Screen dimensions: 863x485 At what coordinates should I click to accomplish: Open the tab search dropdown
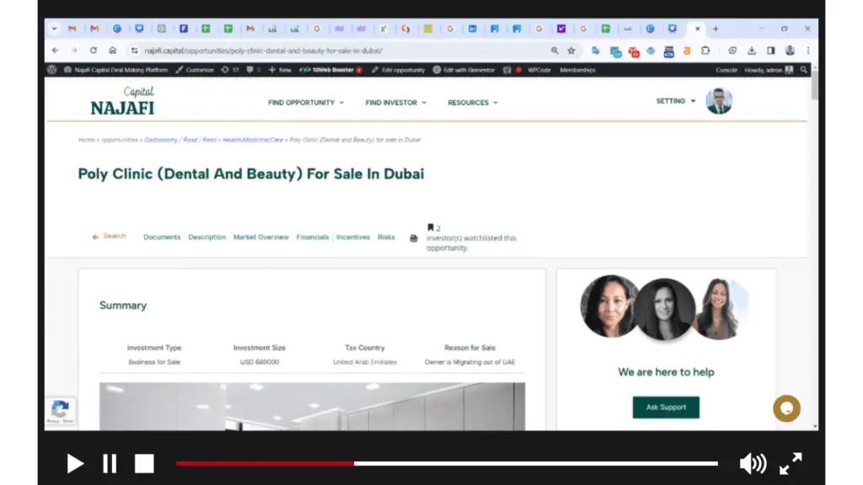point(54,29)
